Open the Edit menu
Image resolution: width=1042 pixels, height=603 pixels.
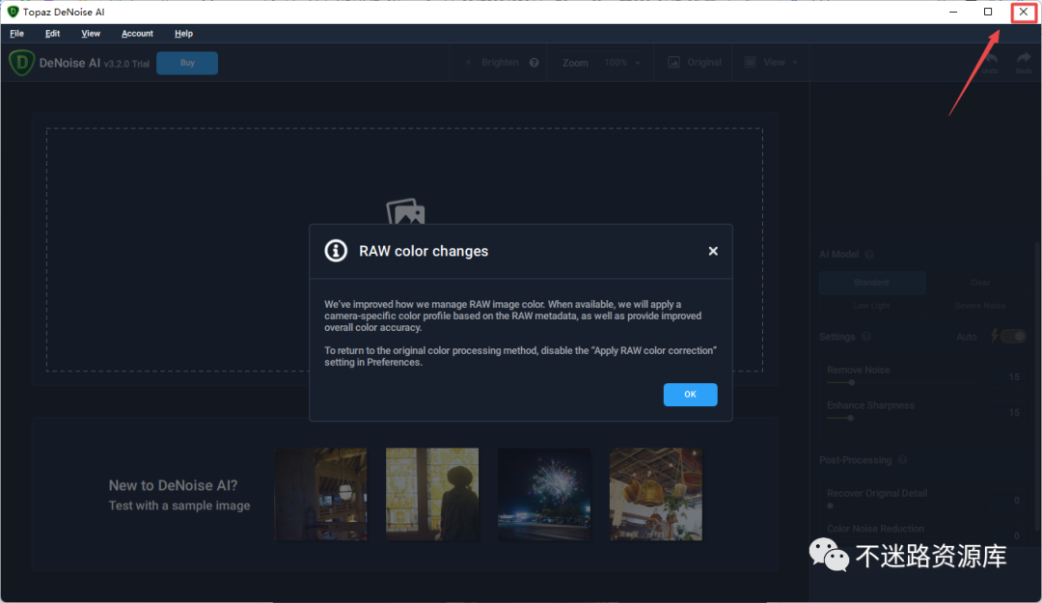(x=52, y=33)
